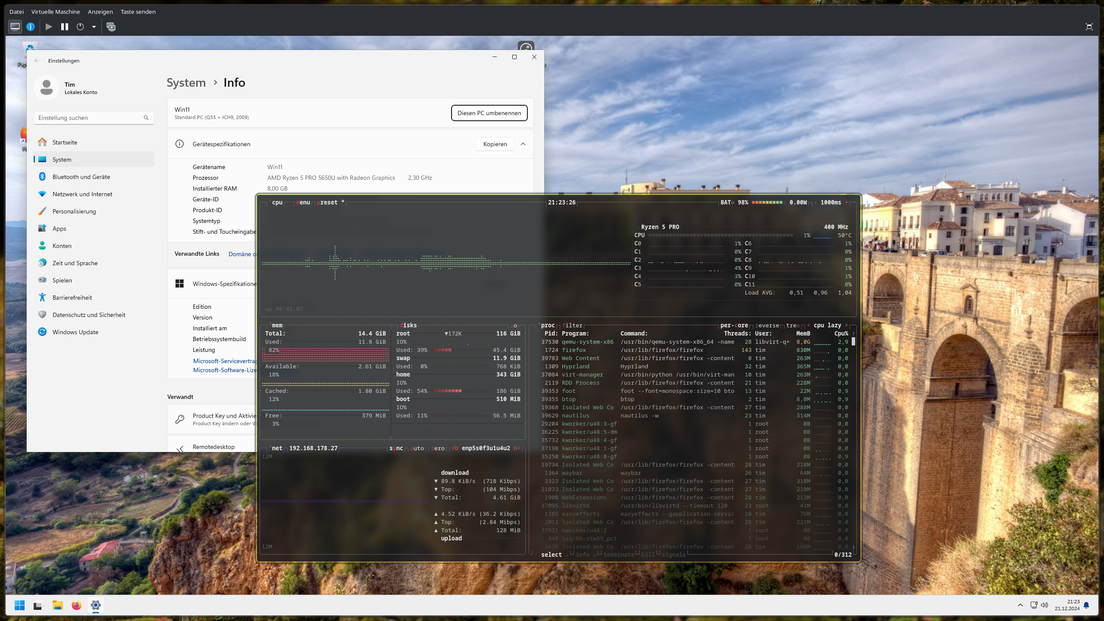Click the shutdown power icon in toolbar
This screenshot has height=621, width=1104.
(80, 27)
